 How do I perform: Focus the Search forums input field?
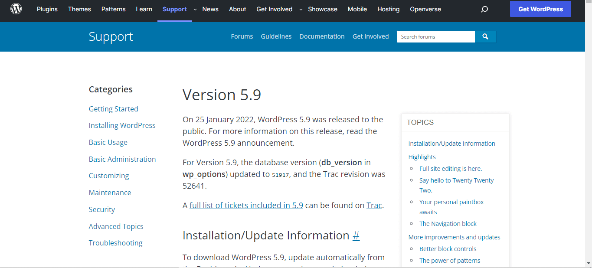coord(436,37)
